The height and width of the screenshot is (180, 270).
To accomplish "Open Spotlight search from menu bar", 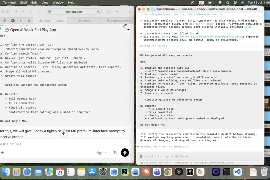I will tap(228, 3).
